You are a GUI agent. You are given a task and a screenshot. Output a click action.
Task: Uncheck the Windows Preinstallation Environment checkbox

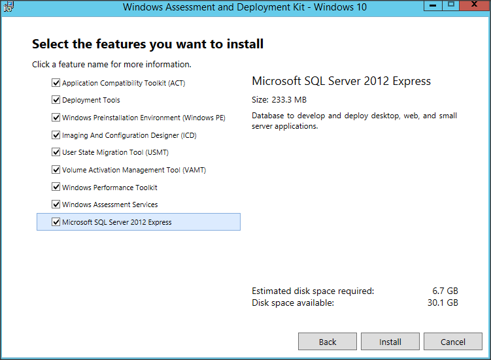point(56,118)
